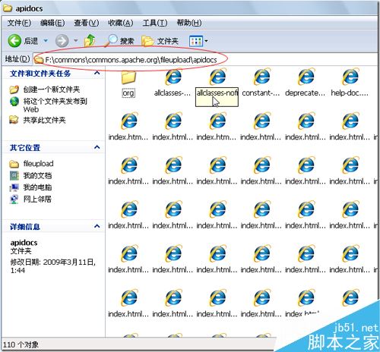Click the address bar path field

pyautogui.click(x=205, y=60)
